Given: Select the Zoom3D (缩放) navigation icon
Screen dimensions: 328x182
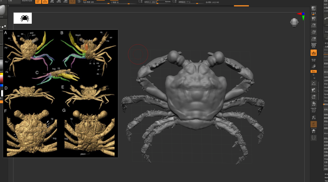Looking at the screenshot, I should [314, 97].
